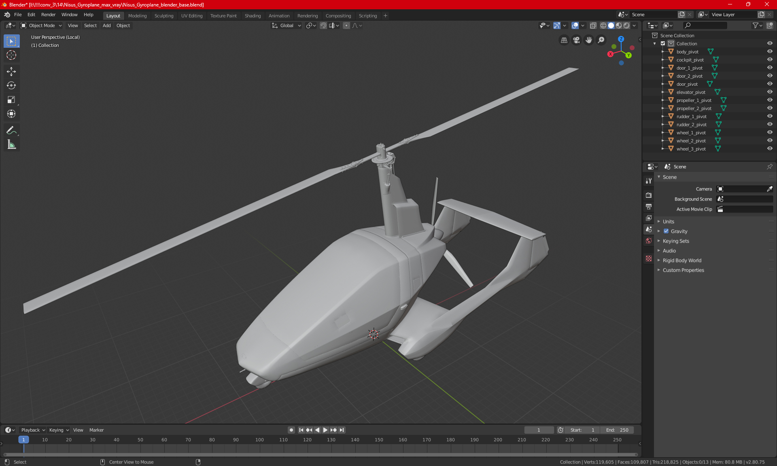Open the File menu
The height and width of the screenshot is (466, 777).
point(18,15)
